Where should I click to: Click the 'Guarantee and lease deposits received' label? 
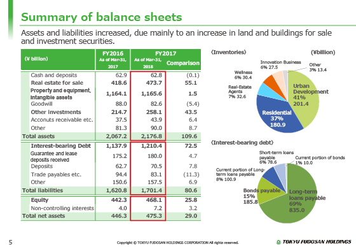tap(54, 157)
